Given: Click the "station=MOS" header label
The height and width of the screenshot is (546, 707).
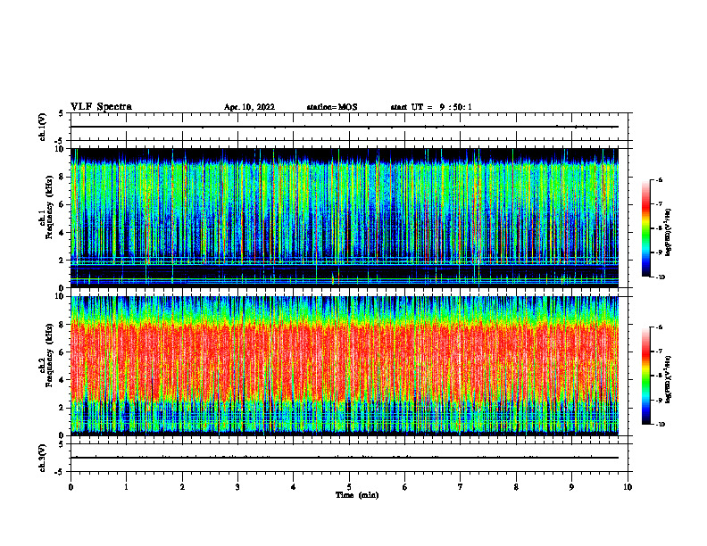Looking at the screenshot, I should pyautogui.click(x=332, y=107).
